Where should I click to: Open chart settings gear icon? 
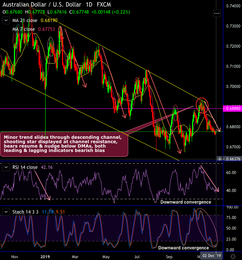(233, 256)
